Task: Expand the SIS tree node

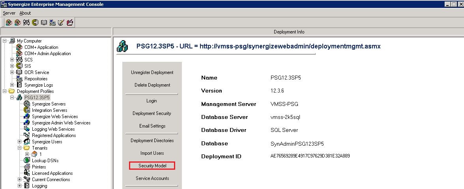Action: (x=12, y=66)
